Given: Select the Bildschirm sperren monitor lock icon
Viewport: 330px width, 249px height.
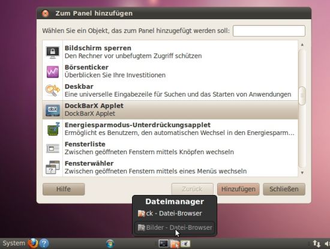Looking at the screenshot, I should [53, 52].
